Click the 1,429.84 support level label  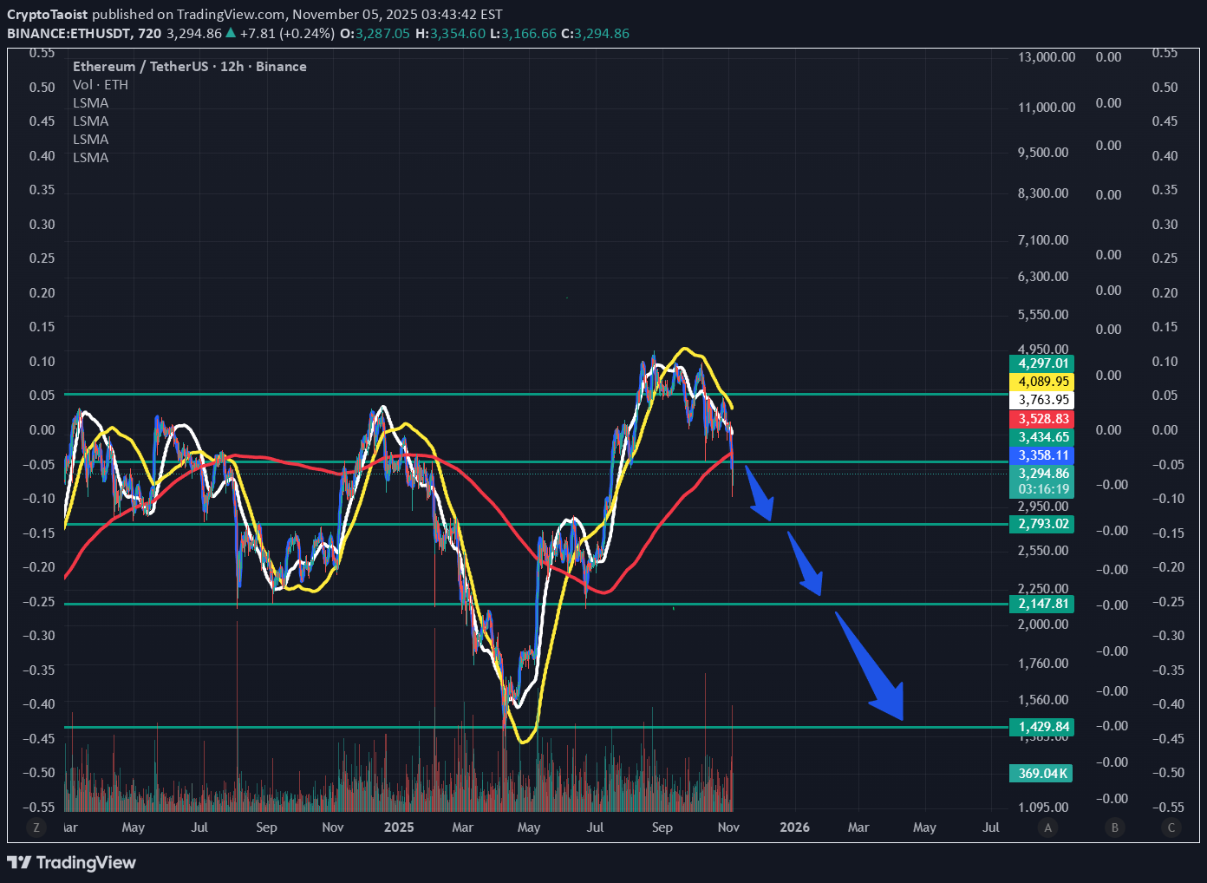[x=1042, y=727]
